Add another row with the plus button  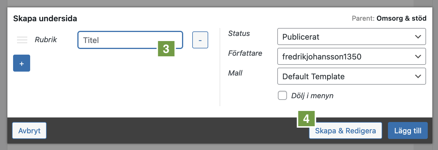tap(22, 63)
